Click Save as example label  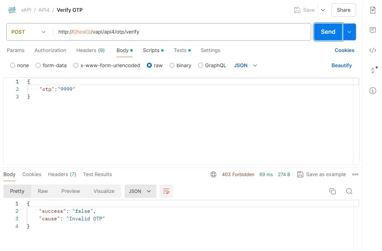326,174
